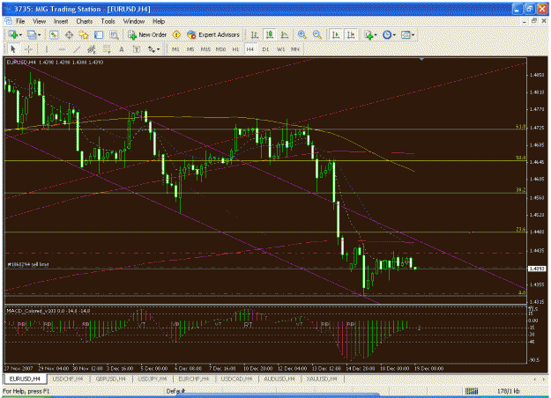Switch timeframe to M1
Viewport: 551px width, 398px height.
[175, 49]
